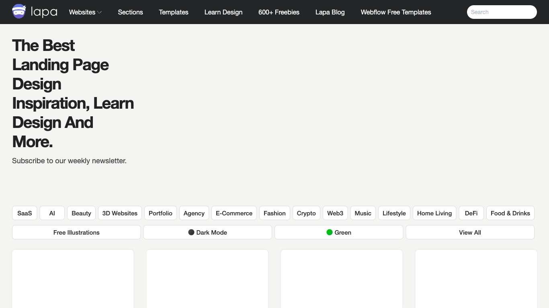Open Webflow Free Templates link

395,12
